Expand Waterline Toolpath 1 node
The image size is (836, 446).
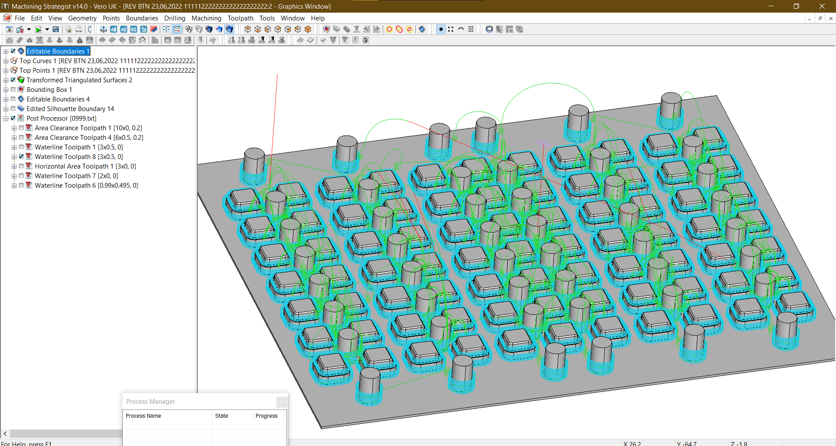(14, 147)
